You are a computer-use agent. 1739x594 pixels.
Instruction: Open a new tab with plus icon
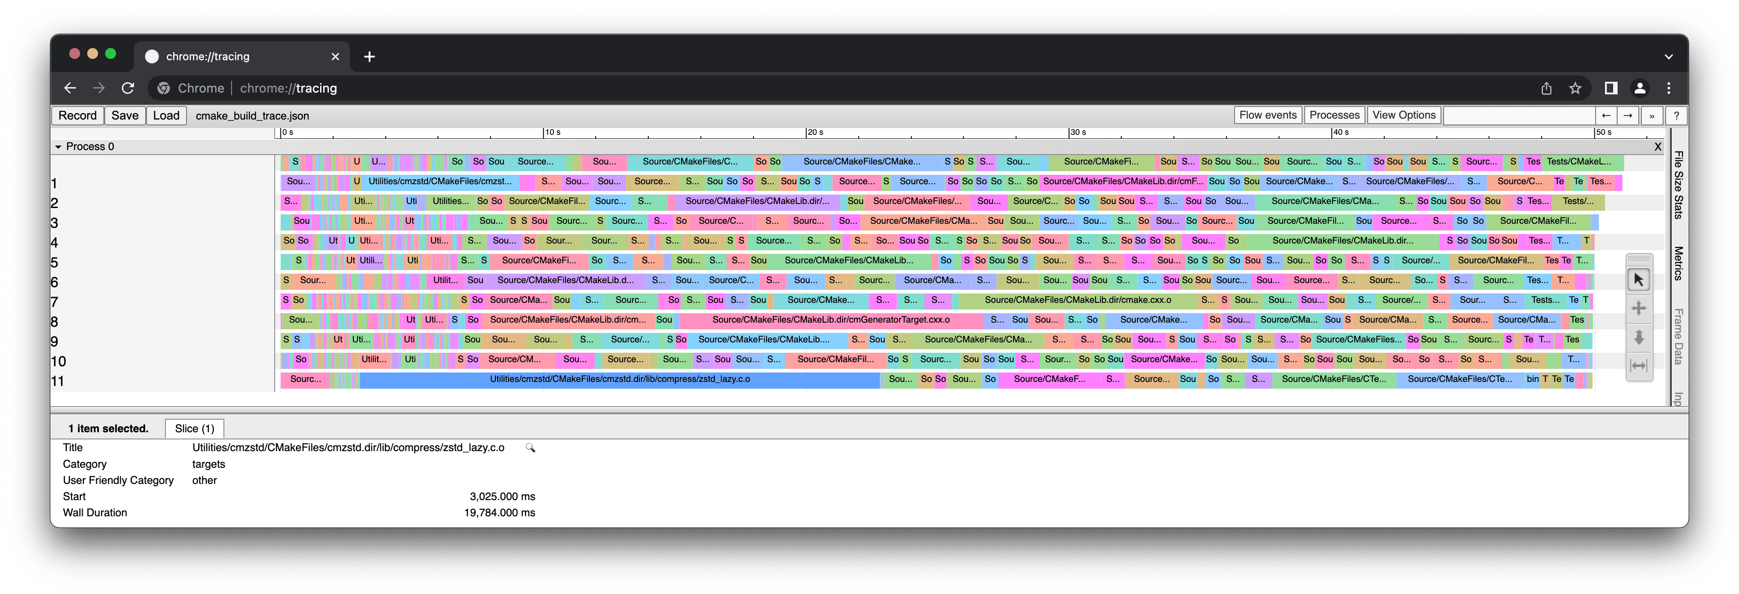369,57
